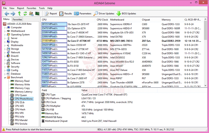Select the CPU Queen benchmark
The image size is (209, 133).
point(21,95)
